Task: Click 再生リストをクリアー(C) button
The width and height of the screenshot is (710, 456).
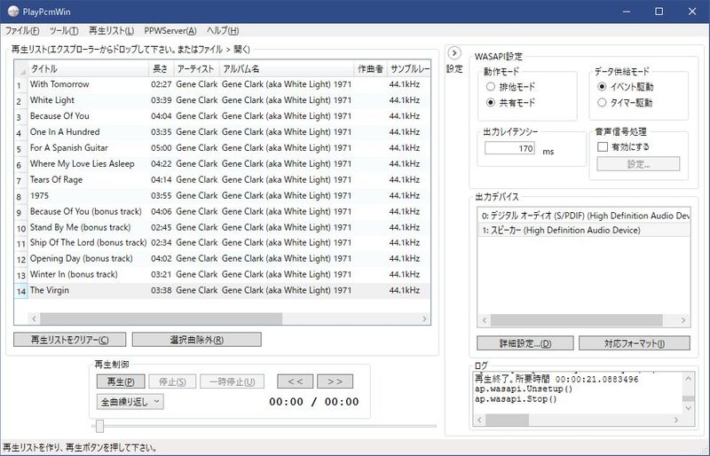Action: point(70,340)
